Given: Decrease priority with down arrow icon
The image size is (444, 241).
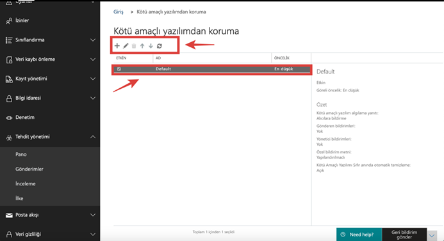Looking at the screenshot, I should 151,46.
